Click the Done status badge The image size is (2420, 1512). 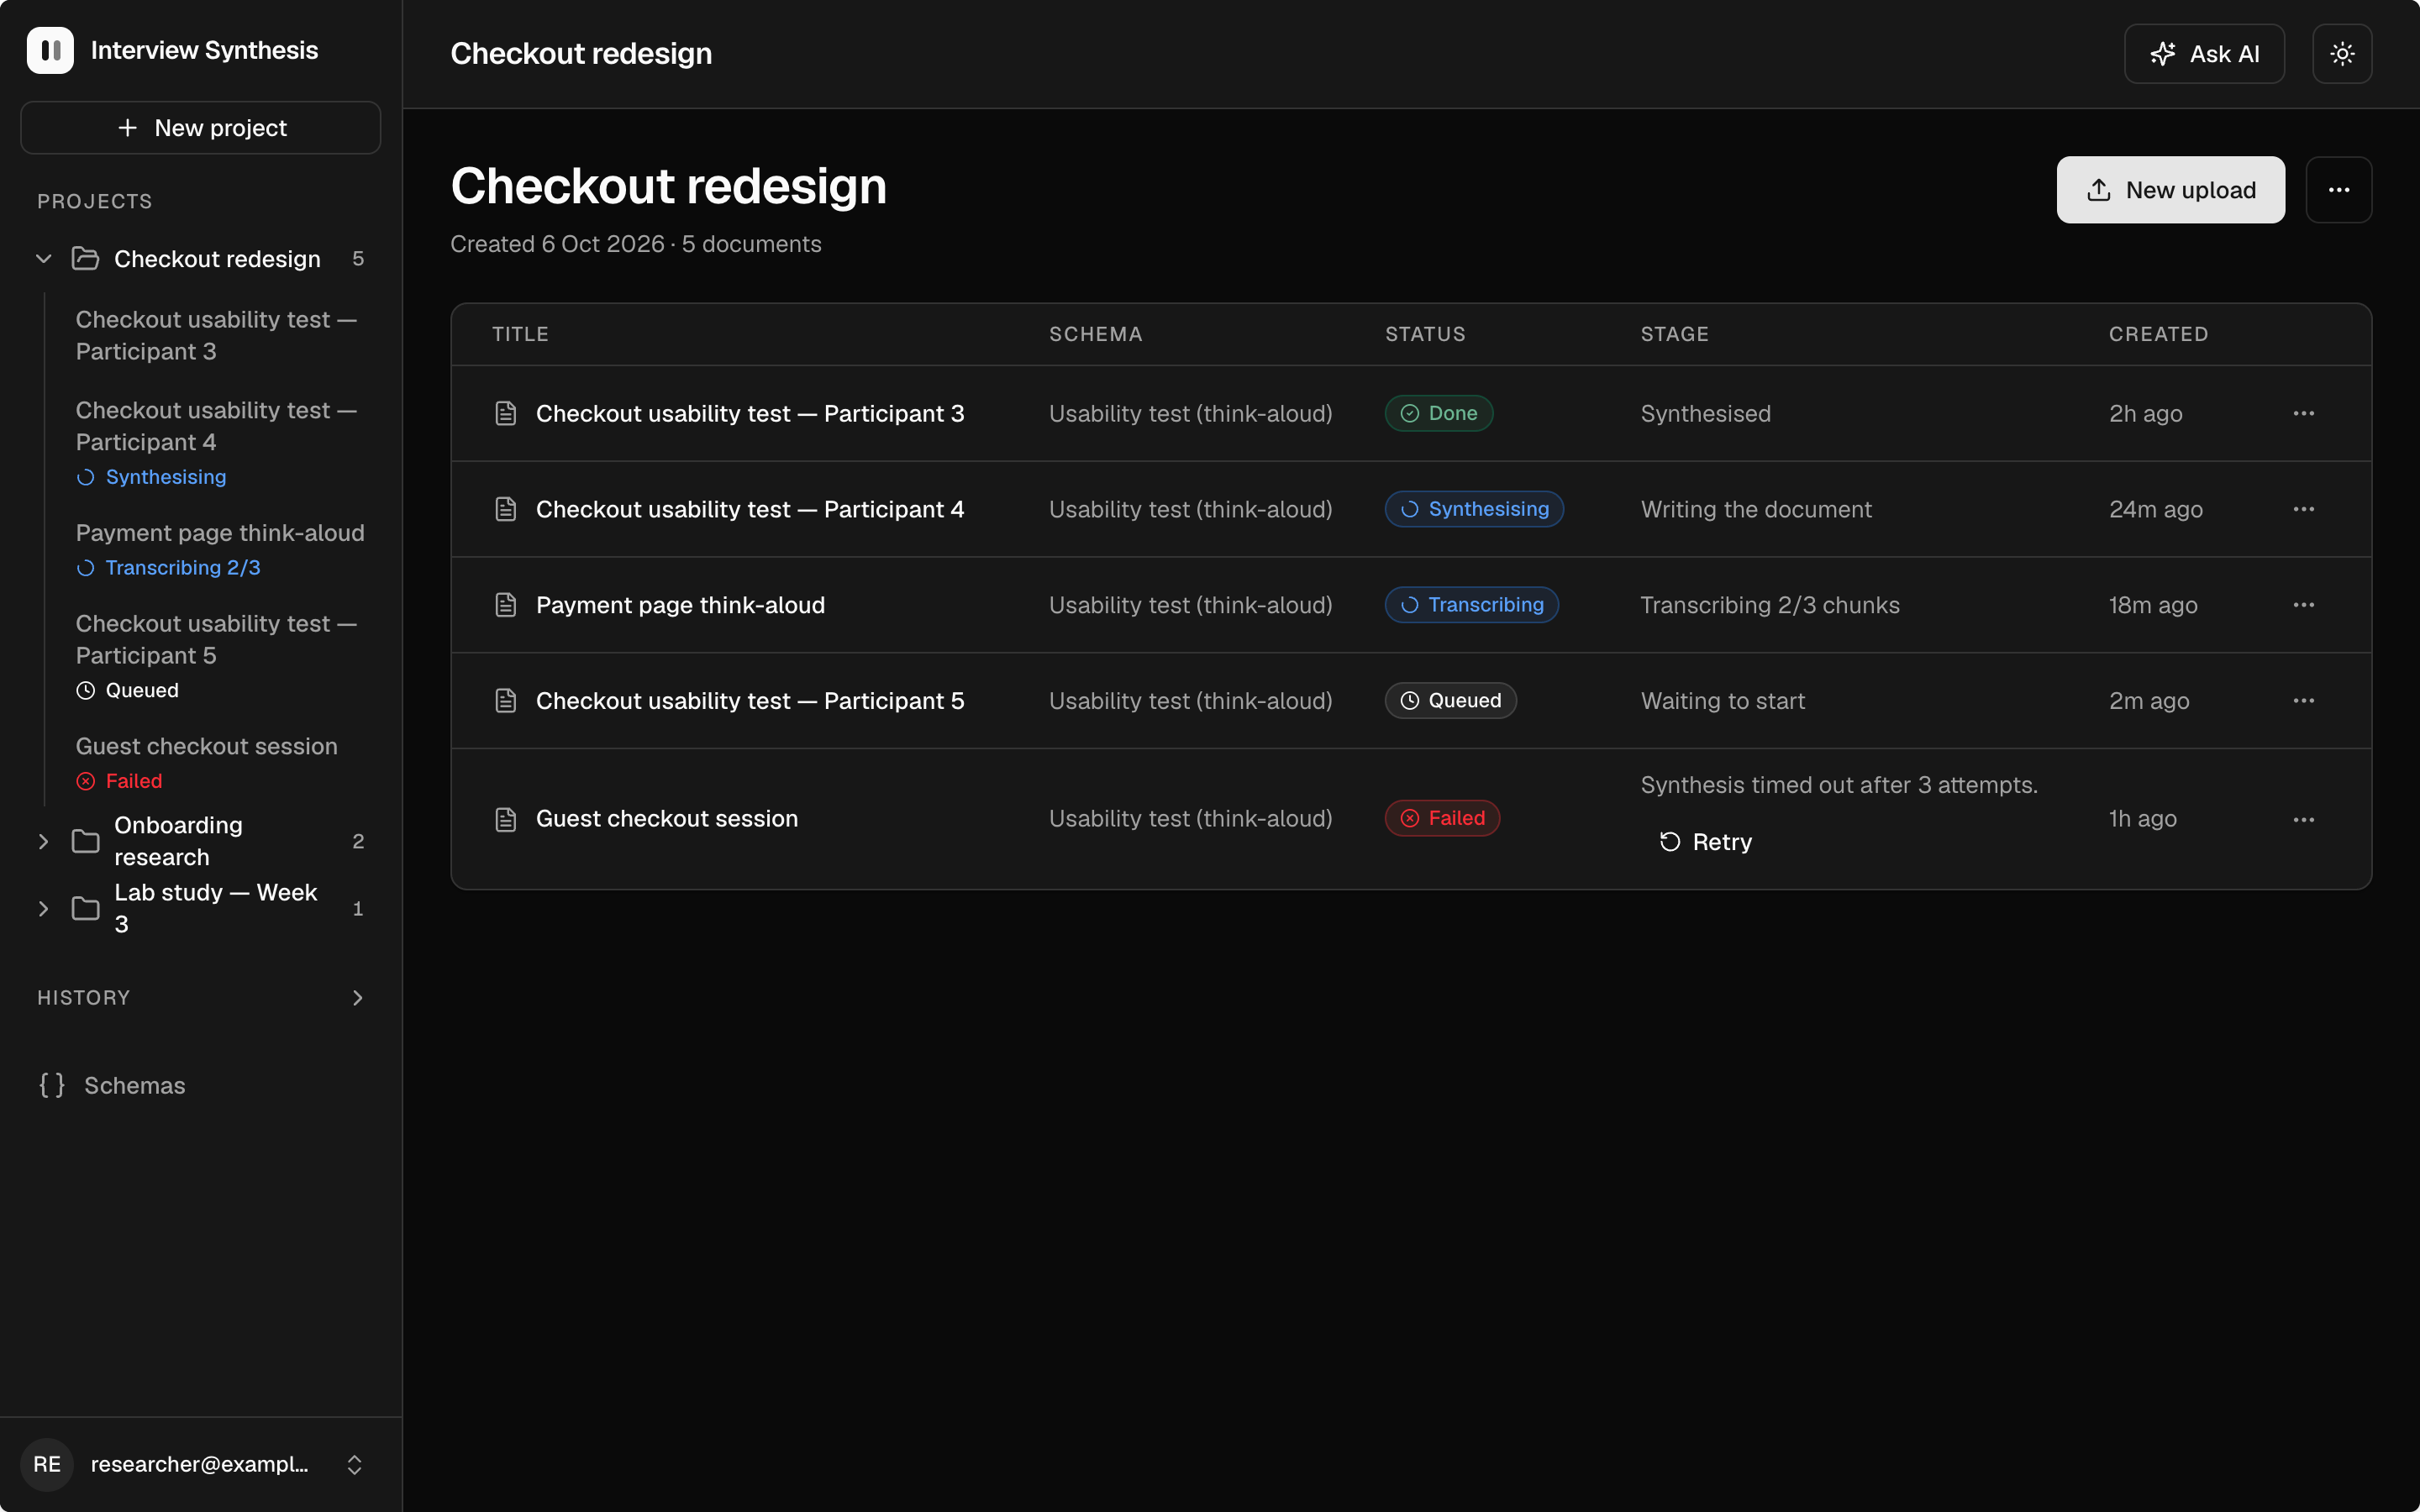click(x=1439, y=413)
